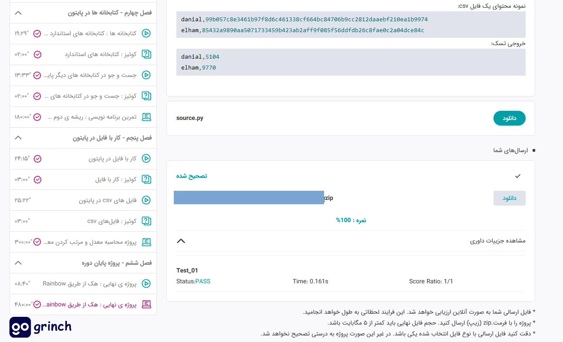Download the source.py file

pos(509,118)
